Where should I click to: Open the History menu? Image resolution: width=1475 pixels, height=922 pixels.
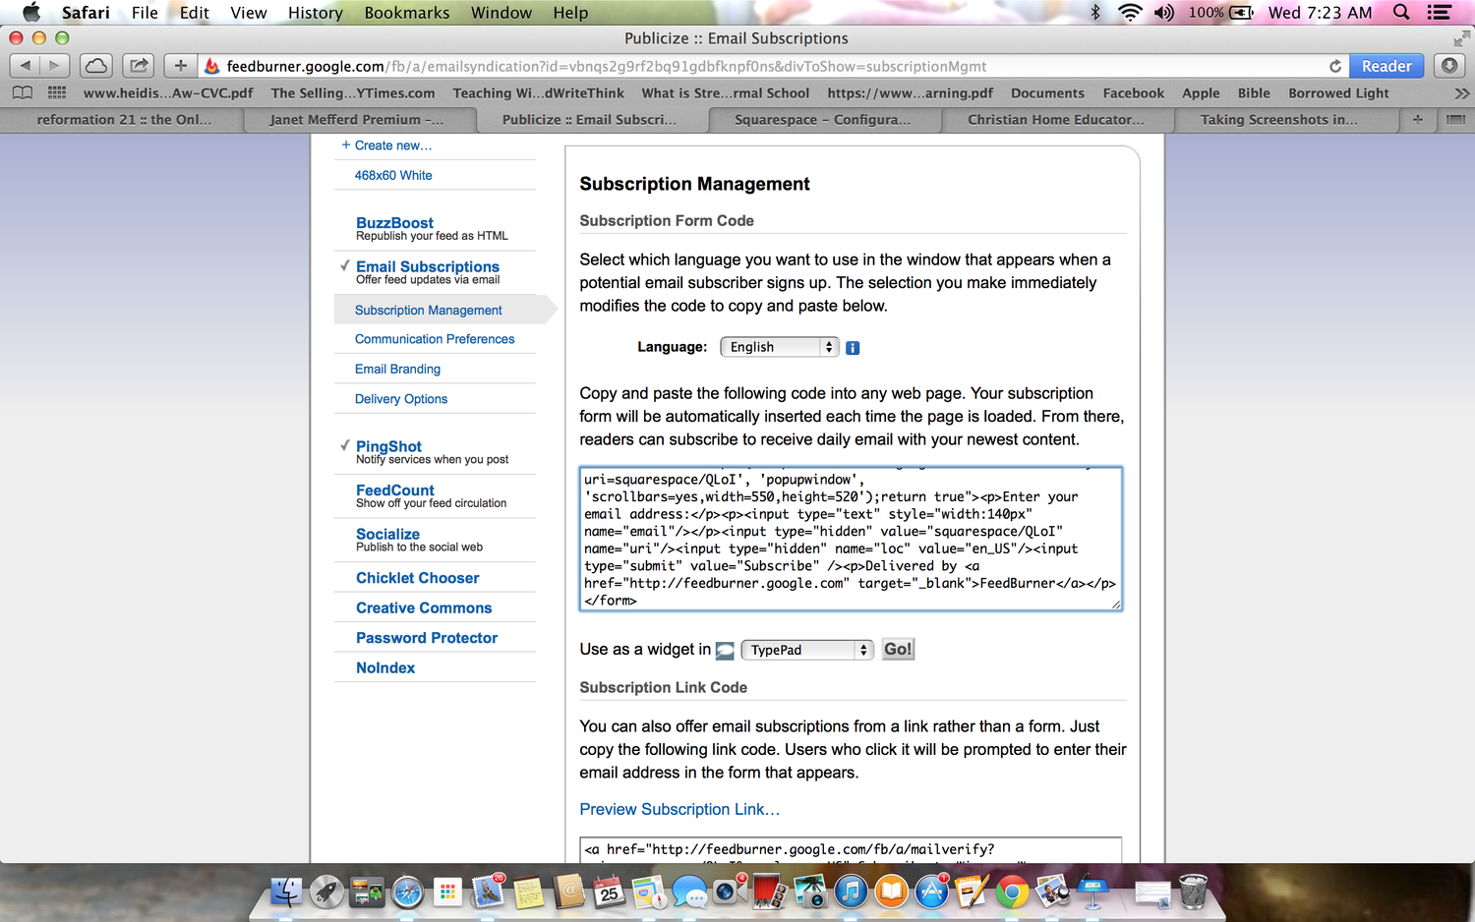tap(315, 12)
